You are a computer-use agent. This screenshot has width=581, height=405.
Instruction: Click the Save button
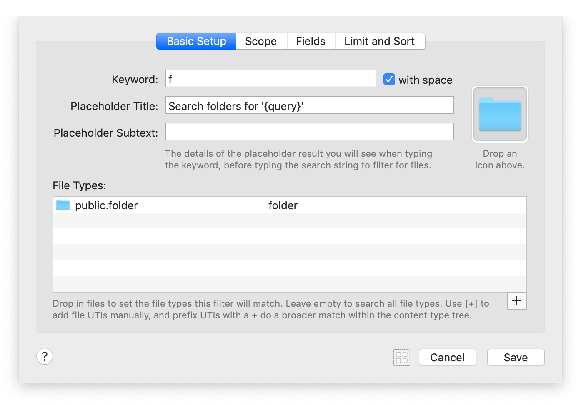coord(516,357)
